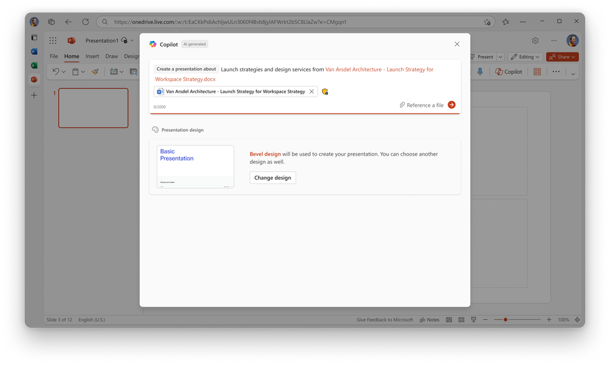
Task: Open the File menu
Action: [54, 56]
